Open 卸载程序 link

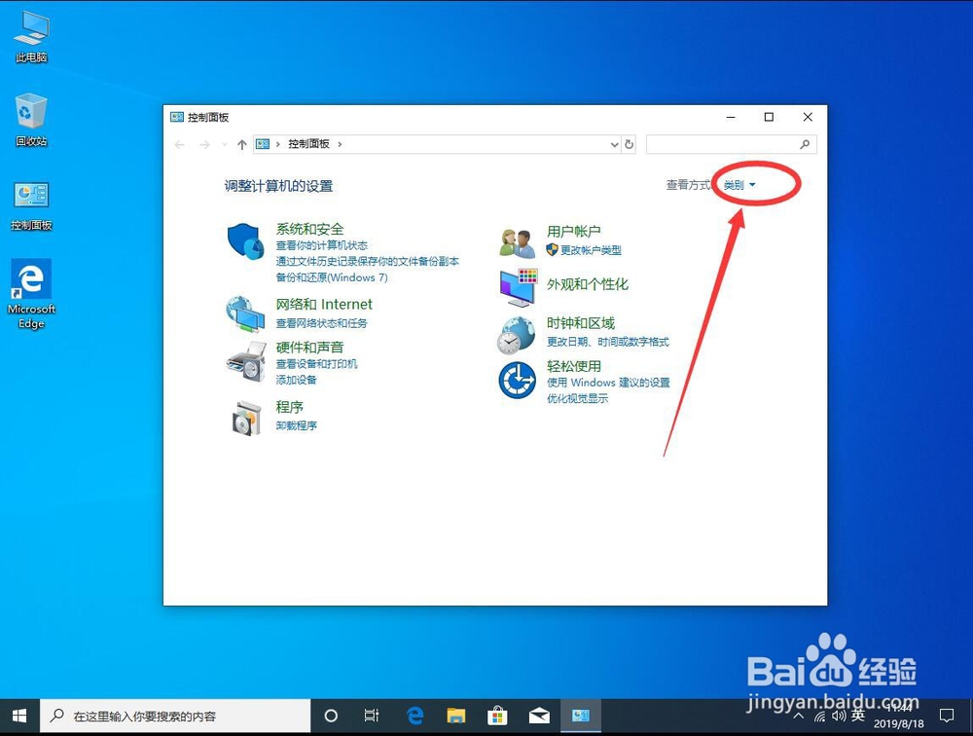tap(296, 424)
